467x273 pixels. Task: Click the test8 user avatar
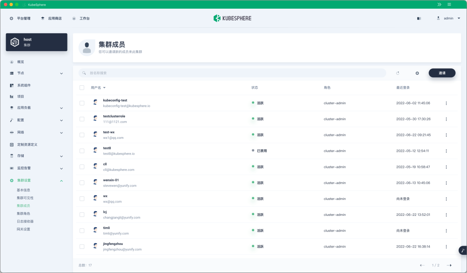(x=95, y=150)
